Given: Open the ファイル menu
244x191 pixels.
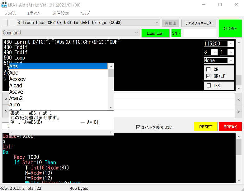Looking at the screenshot, I should [x=10, y=13].
